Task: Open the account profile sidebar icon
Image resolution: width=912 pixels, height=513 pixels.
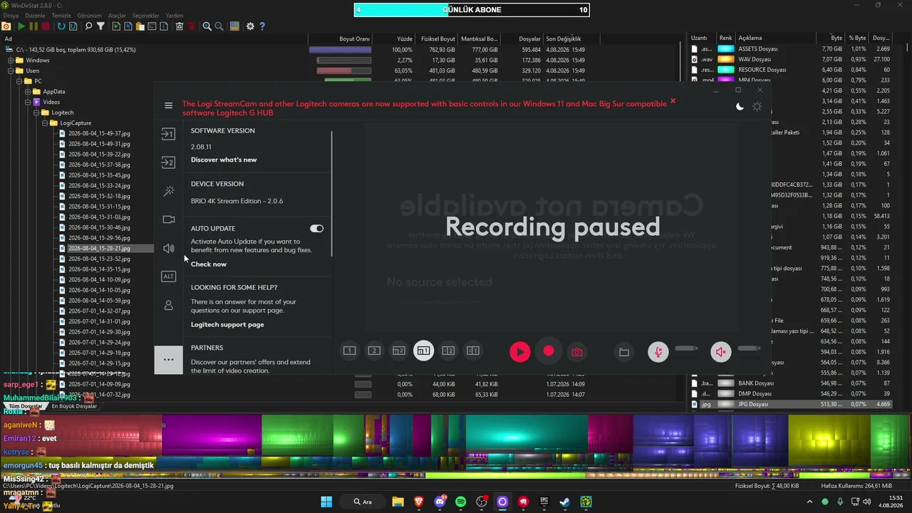Action: (x=168, y=305)
